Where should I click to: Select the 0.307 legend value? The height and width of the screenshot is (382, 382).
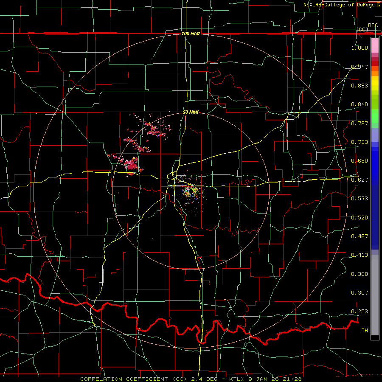click(x=360, y=293)
